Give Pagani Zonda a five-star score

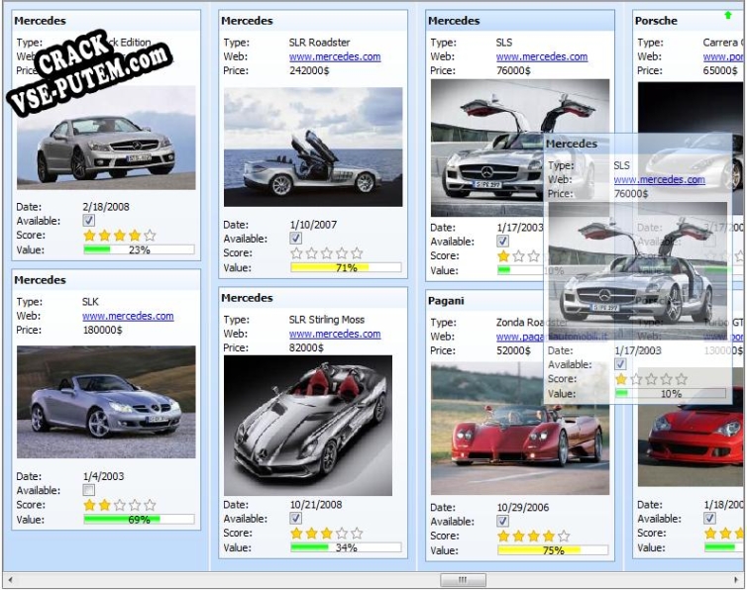point(564,537)
